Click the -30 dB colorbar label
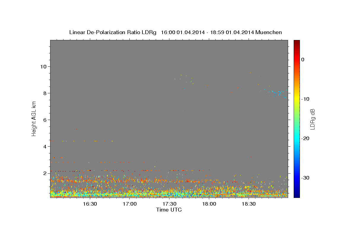The image size is (356, 237). 306,178
